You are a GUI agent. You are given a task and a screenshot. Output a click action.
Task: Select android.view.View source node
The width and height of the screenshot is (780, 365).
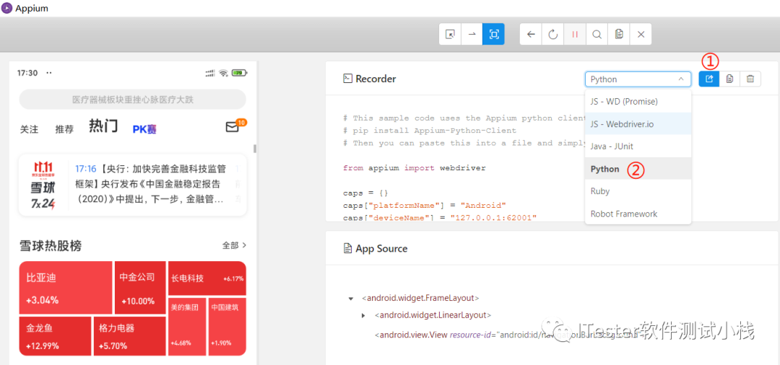click(508, 335)
